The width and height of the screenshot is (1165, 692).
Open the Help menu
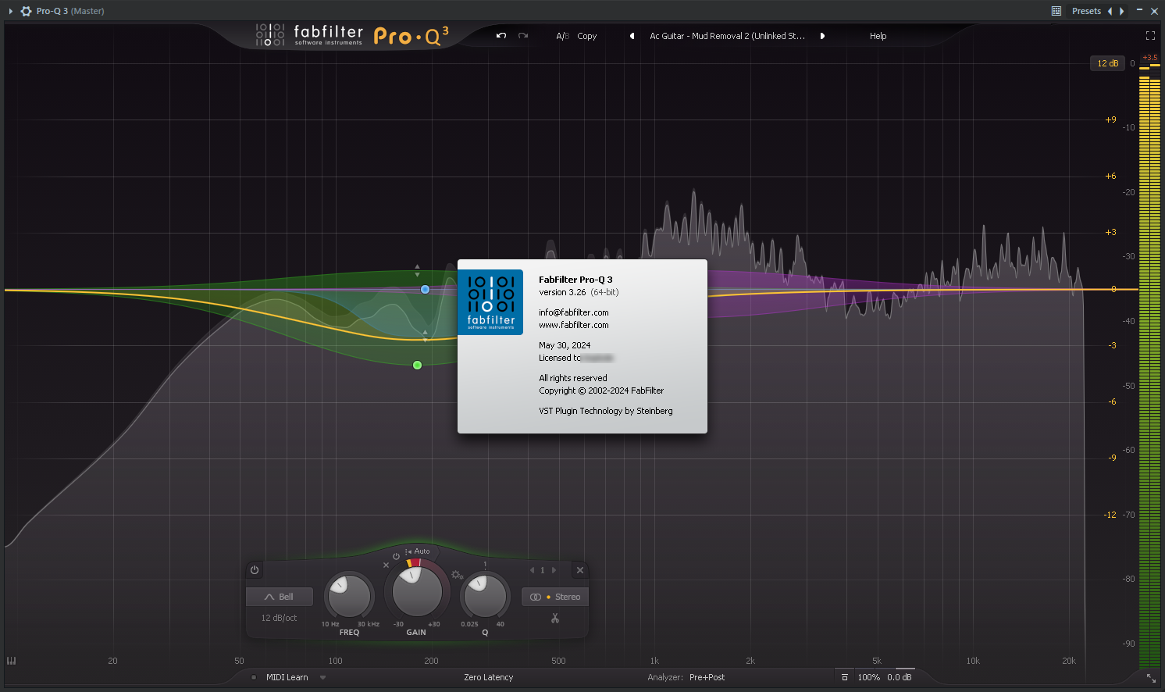878,36
